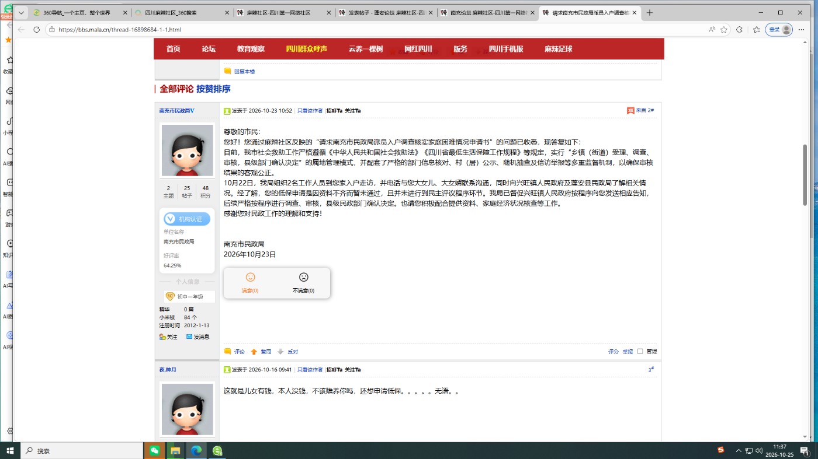The width and height of the screenshot is (818, 459).
Task: Sort comments via 按赞排序
Action: click(213, 89)
